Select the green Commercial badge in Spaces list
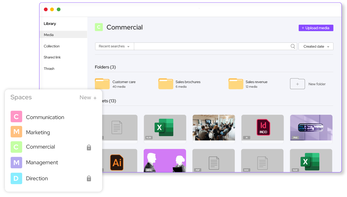The width and height of the screenshot is (347, 197). click(16, 147)
